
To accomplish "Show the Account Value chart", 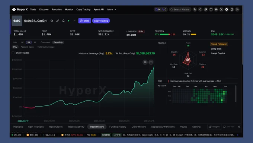I will coord(27,47).
